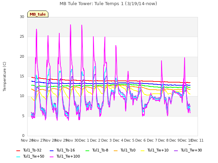Image resolution: width=218 pixels, height=163 pixels.
Task: Click the 15 y-axis tick label
Action: click(22, 76)
